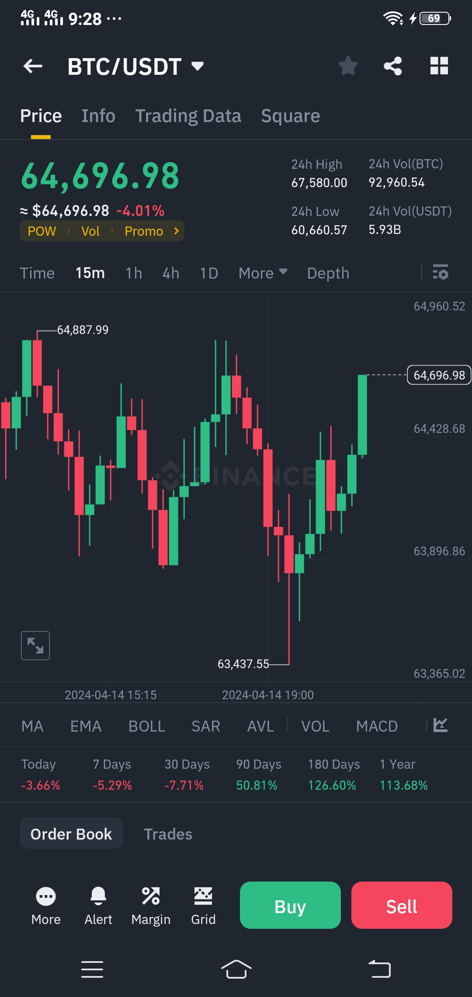Tap the 24h Low value 60,660.57

[x=319, y=230]
